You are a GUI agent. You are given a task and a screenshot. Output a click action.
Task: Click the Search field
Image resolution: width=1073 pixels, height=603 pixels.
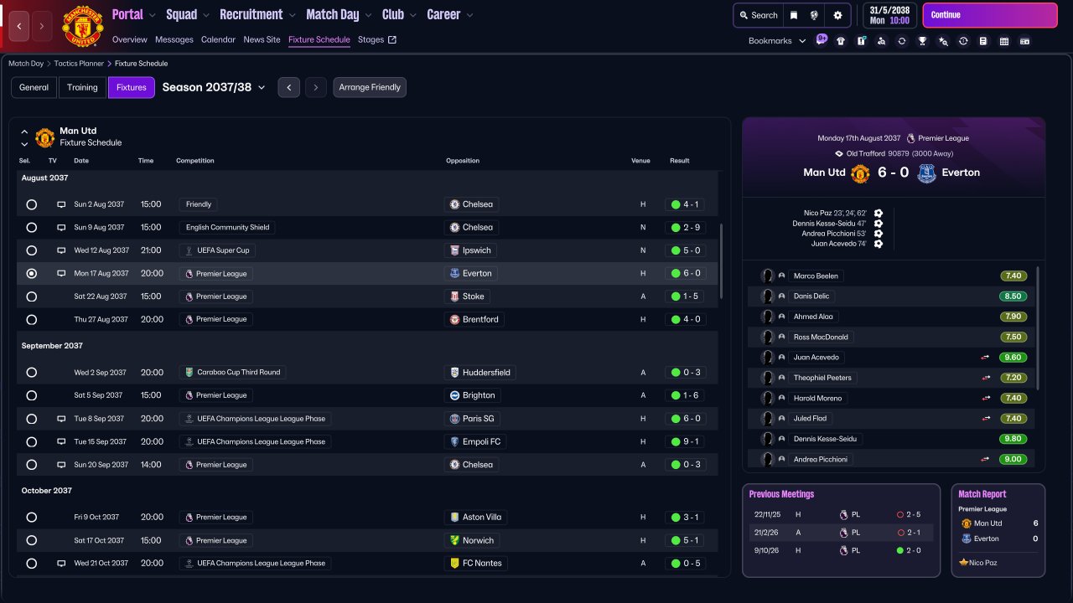758,15
